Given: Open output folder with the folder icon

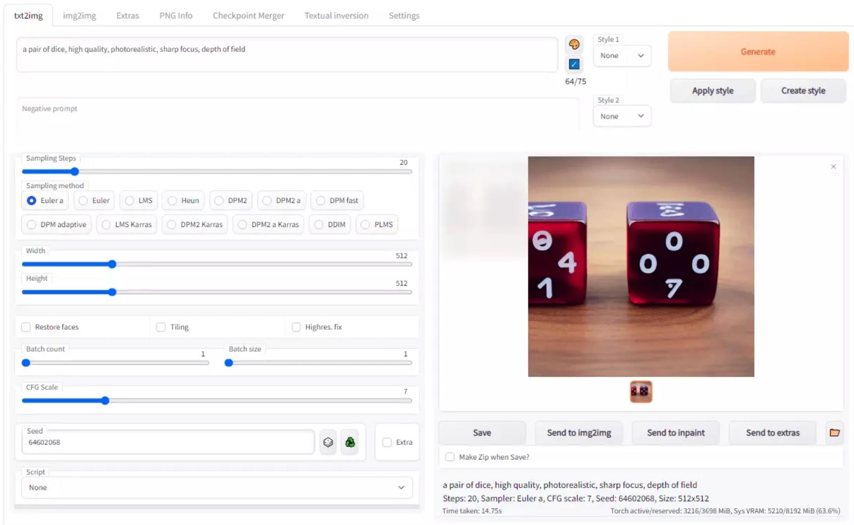Looking at the screenshot, I should pos(834,433).
